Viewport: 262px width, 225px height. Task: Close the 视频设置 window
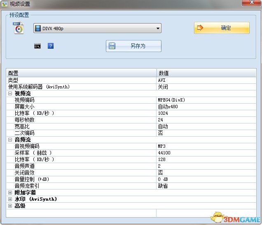[252, 2]
